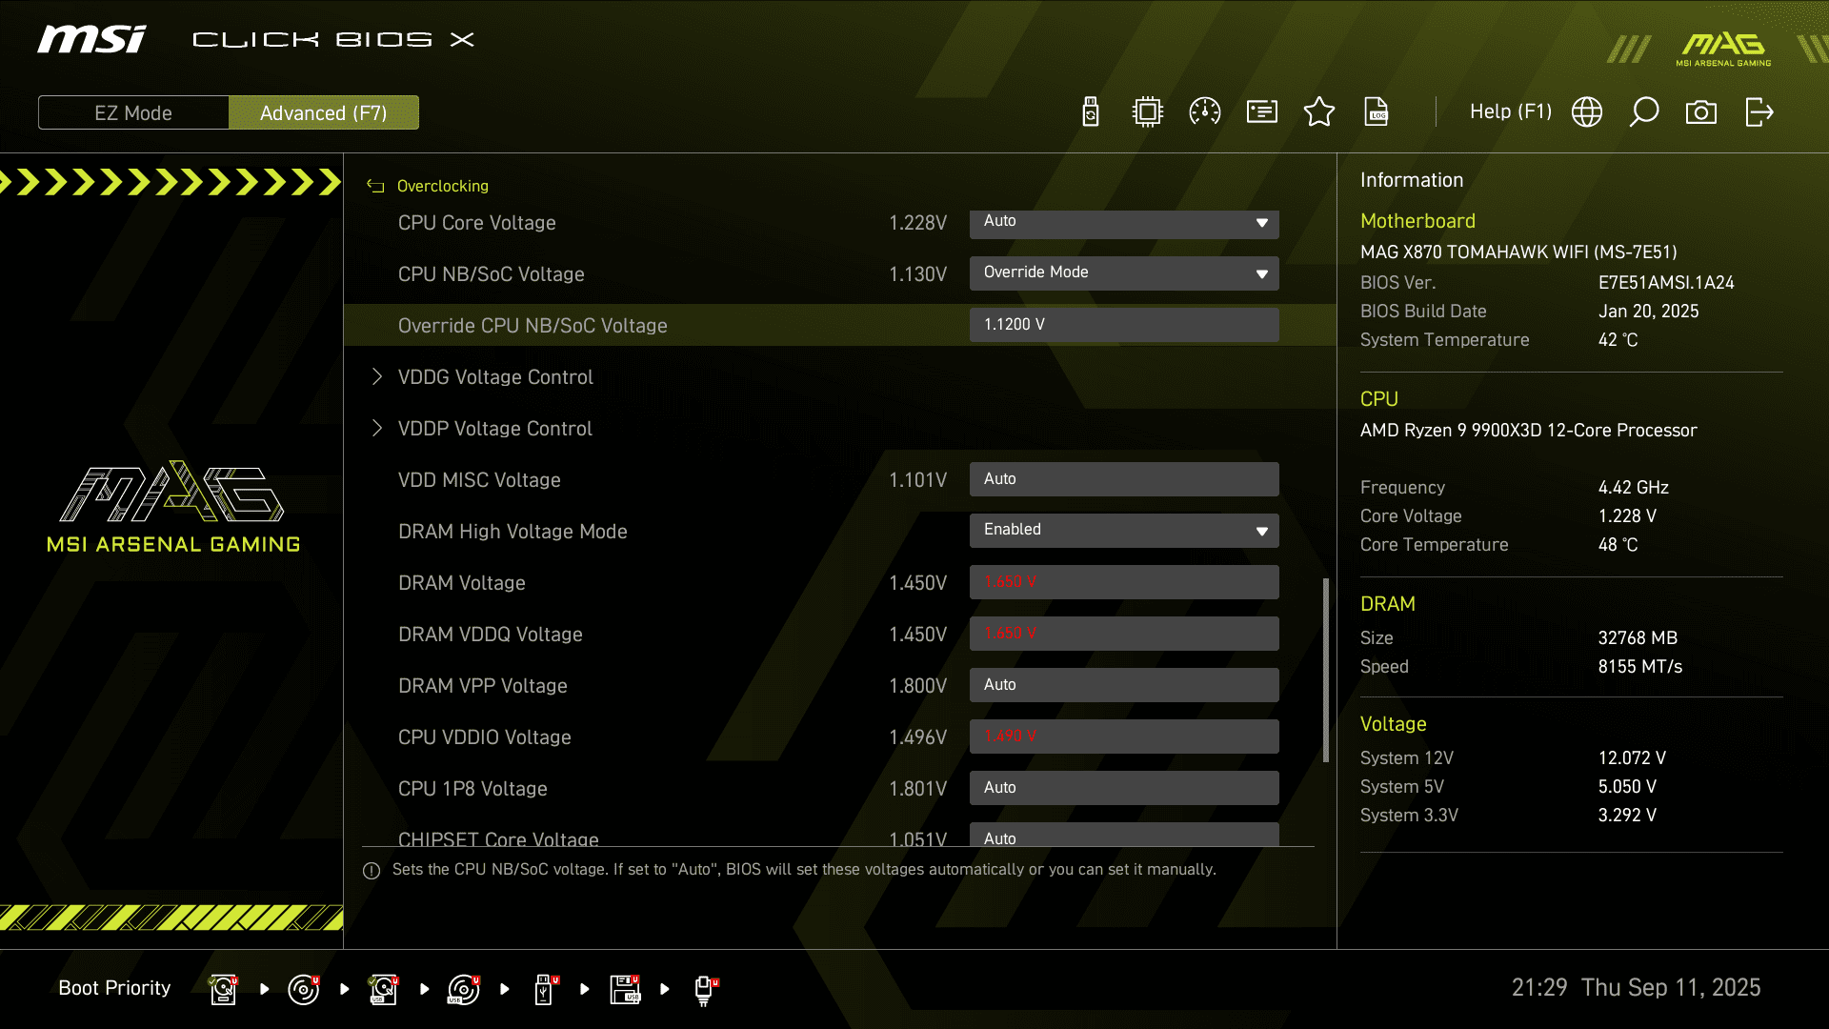The width and height of the screenshot is (1829, 1029).
Task: Expand VDDP Voltage Control submenu
Action: pos(495,429)
